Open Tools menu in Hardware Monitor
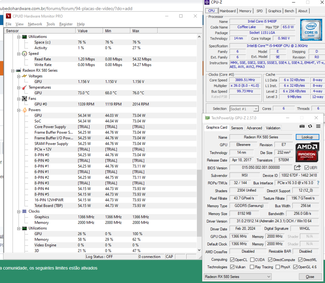Screen dimensions: 325x283 [51, 24]
